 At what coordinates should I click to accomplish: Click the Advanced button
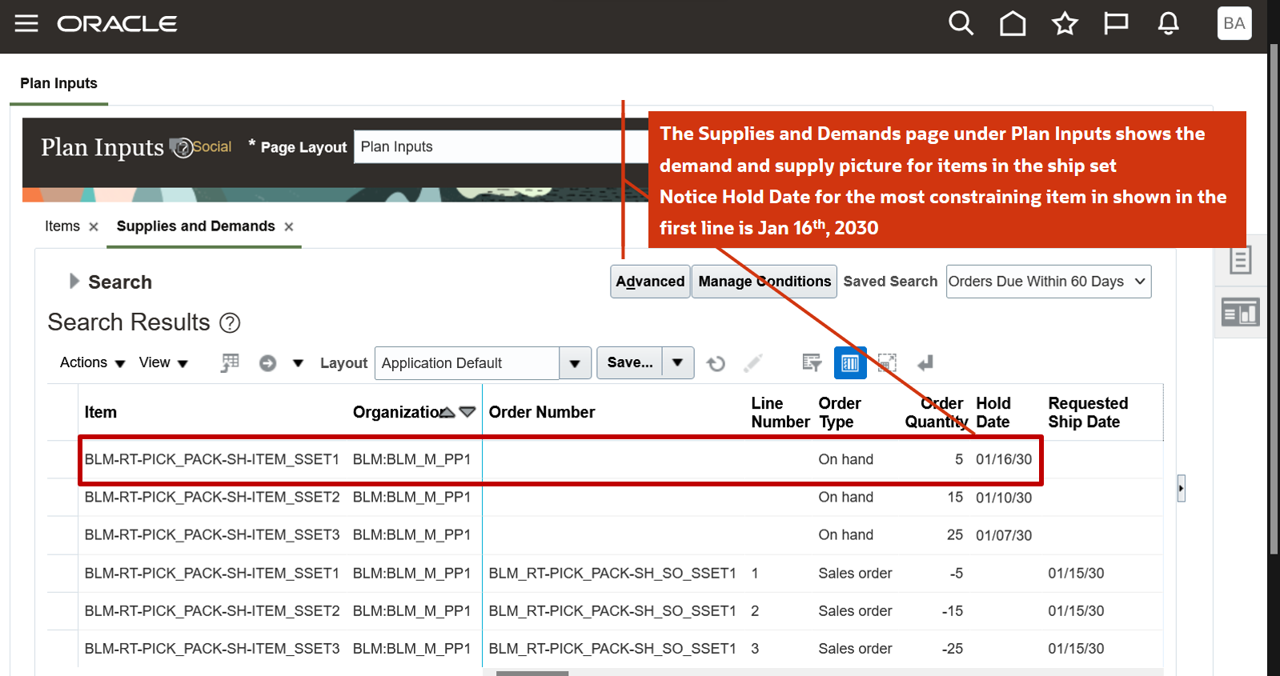coord(649,282)
